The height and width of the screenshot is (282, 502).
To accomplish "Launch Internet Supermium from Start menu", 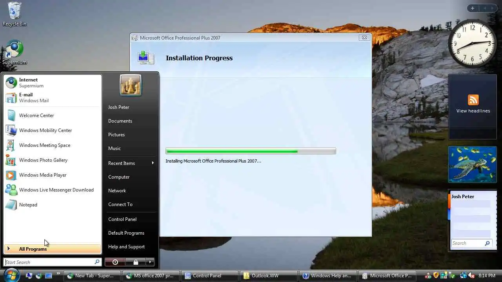I will point(53,83).
